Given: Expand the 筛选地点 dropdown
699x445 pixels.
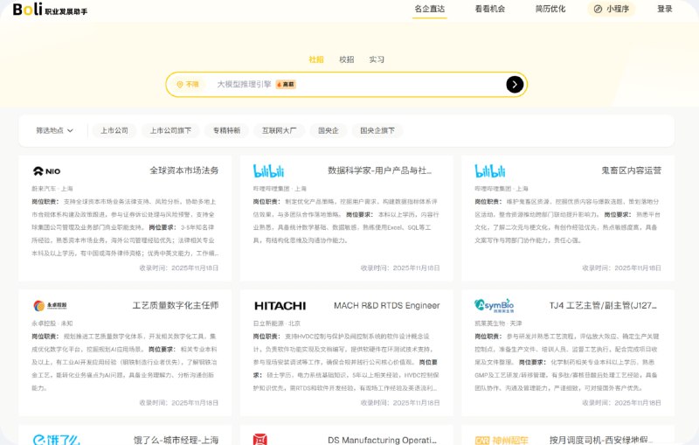Looking at the screenshot, I should (54, 130).
